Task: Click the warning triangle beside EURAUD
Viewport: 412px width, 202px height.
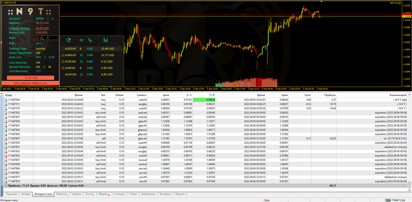Action: point(63,55)
